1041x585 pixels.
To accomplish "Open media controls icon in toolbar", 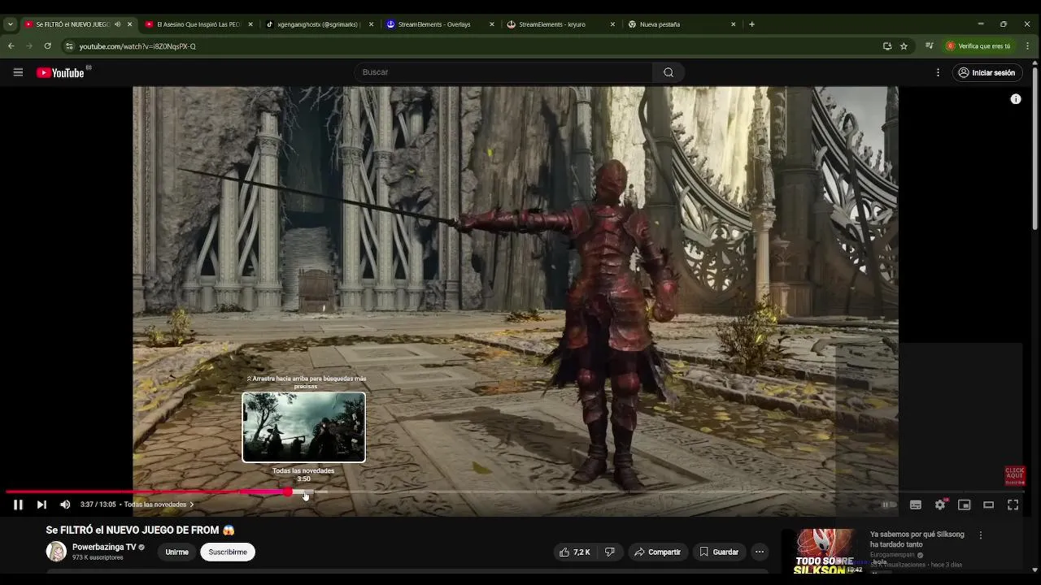I will [x=930, y=46].
